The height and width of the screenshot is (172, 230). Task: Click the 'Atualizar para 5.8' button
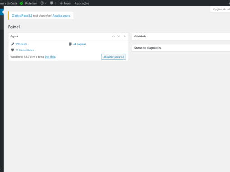[x=114, y=57]
